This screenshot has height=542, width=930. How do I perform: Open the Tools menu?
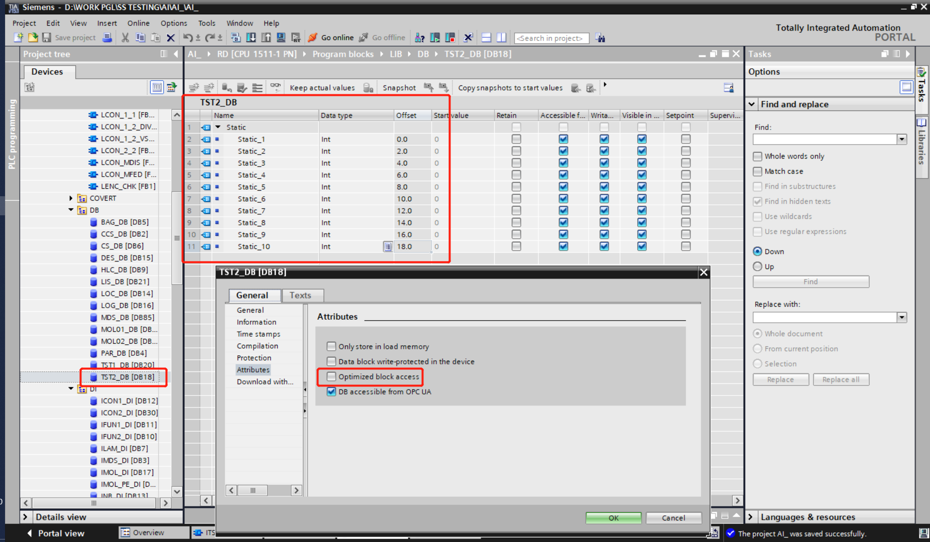[x=206, y=23]
